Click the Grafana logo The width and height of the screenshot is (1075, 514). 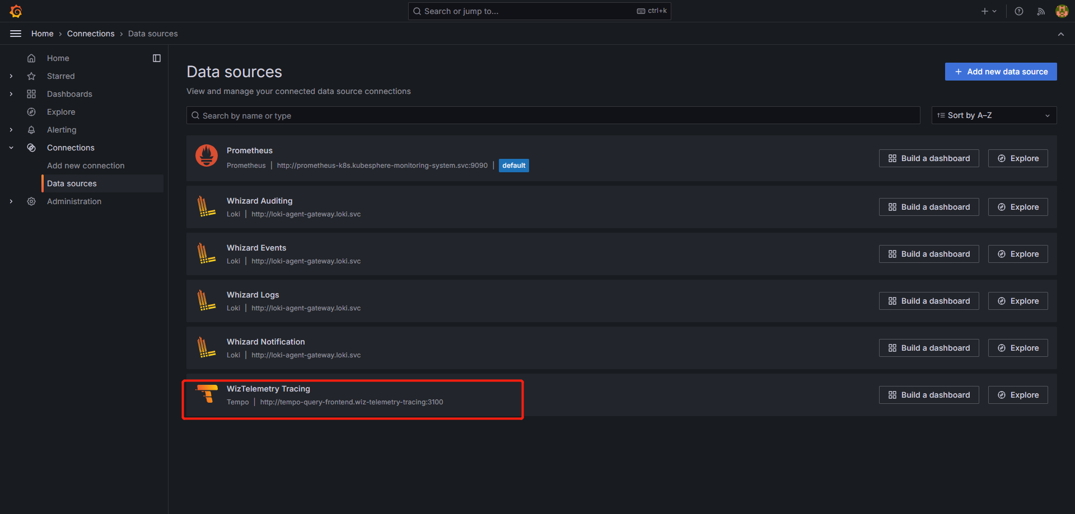coord(16,11)
